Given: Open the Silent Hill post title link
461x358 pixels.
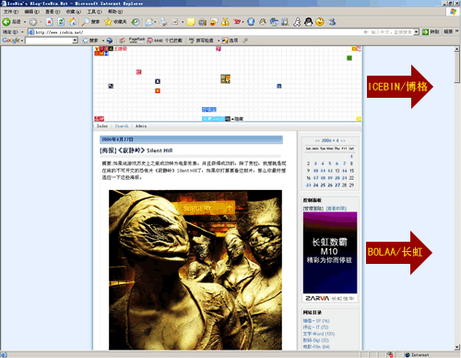Looking at the screenshot, I should (136, 150).
